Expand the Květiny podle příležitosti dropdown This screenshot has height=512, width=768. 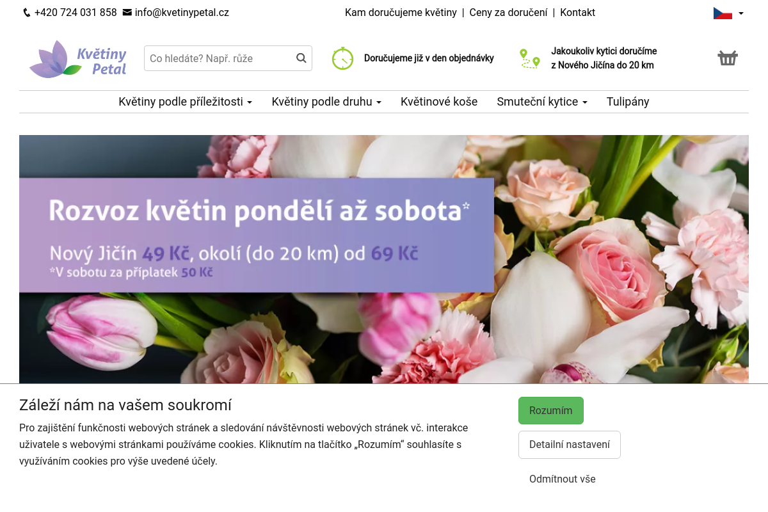pos(185,102)
